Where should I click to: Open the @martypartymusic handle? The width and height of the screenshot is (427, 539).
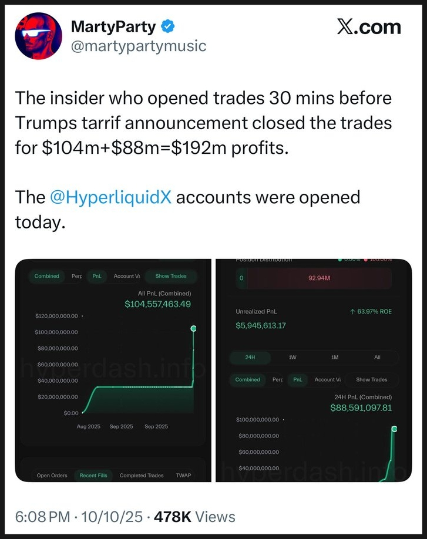(138, 46)
